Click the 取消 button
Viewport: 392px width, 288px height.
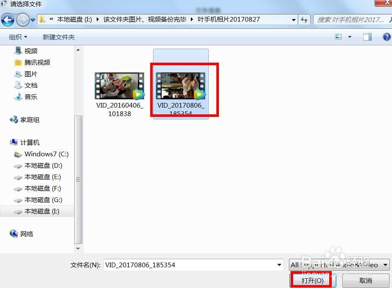(x=366, y=280)
